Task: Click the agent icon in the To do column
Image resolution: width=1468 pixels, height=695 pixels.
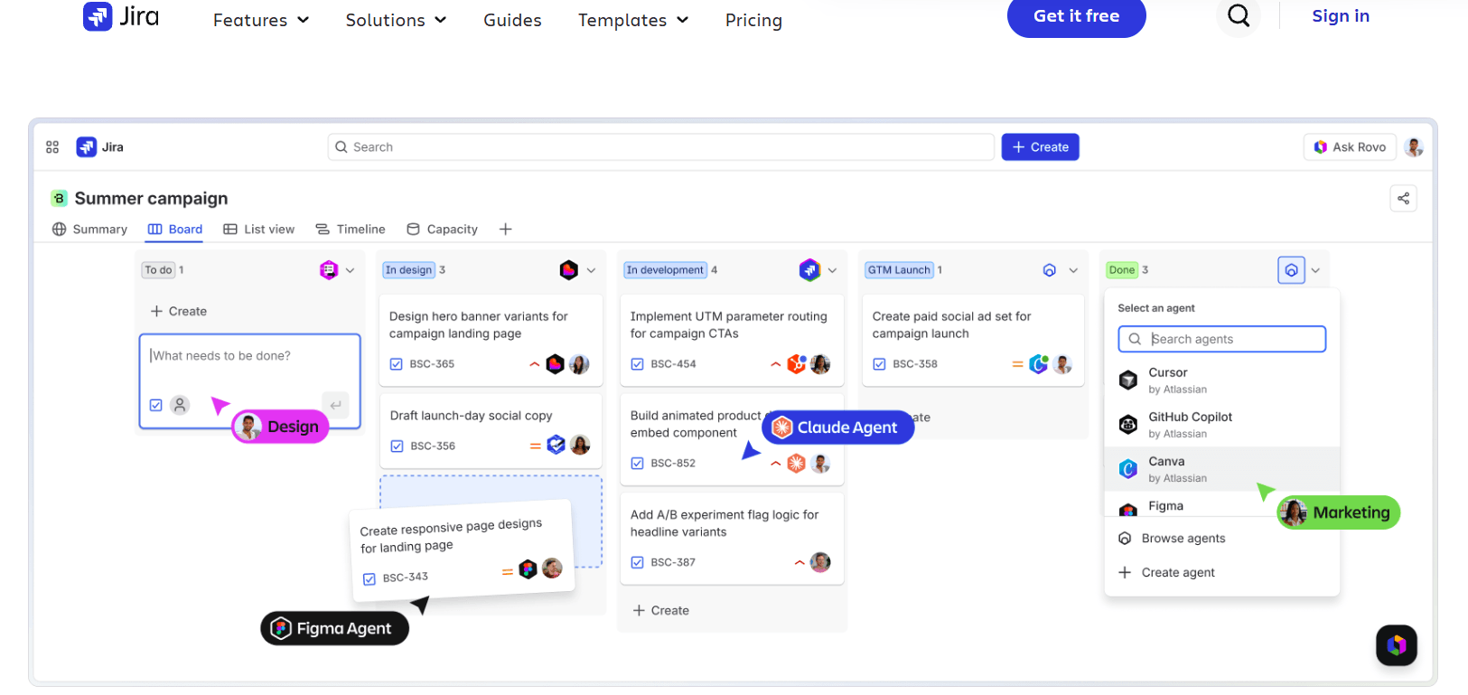Action: coord(329,269)
